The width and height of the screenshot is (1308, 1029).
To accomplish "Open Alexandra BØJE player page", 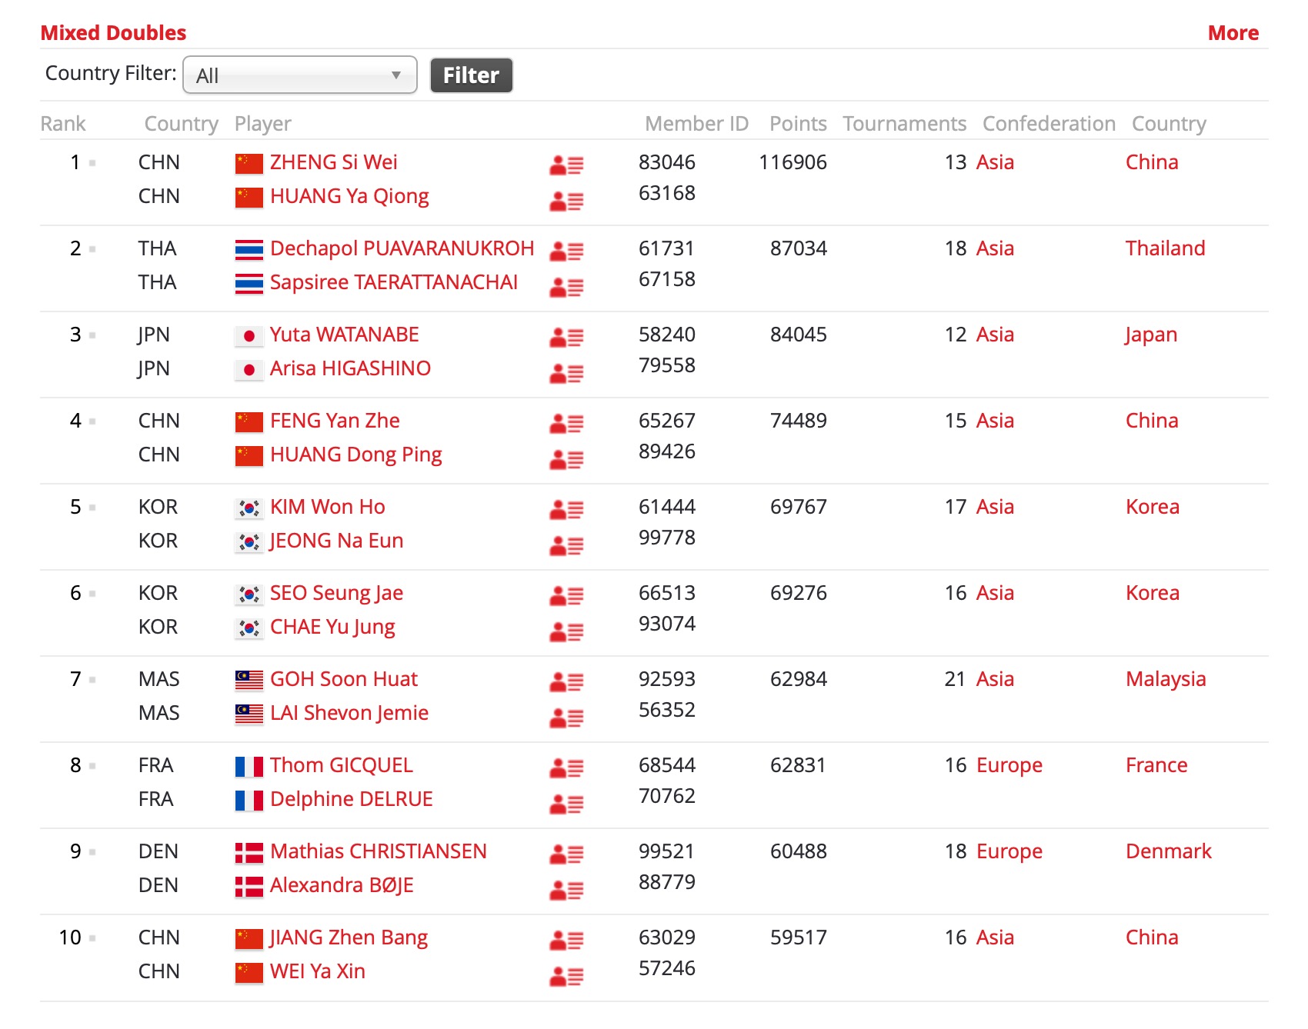I will [342, 885].
